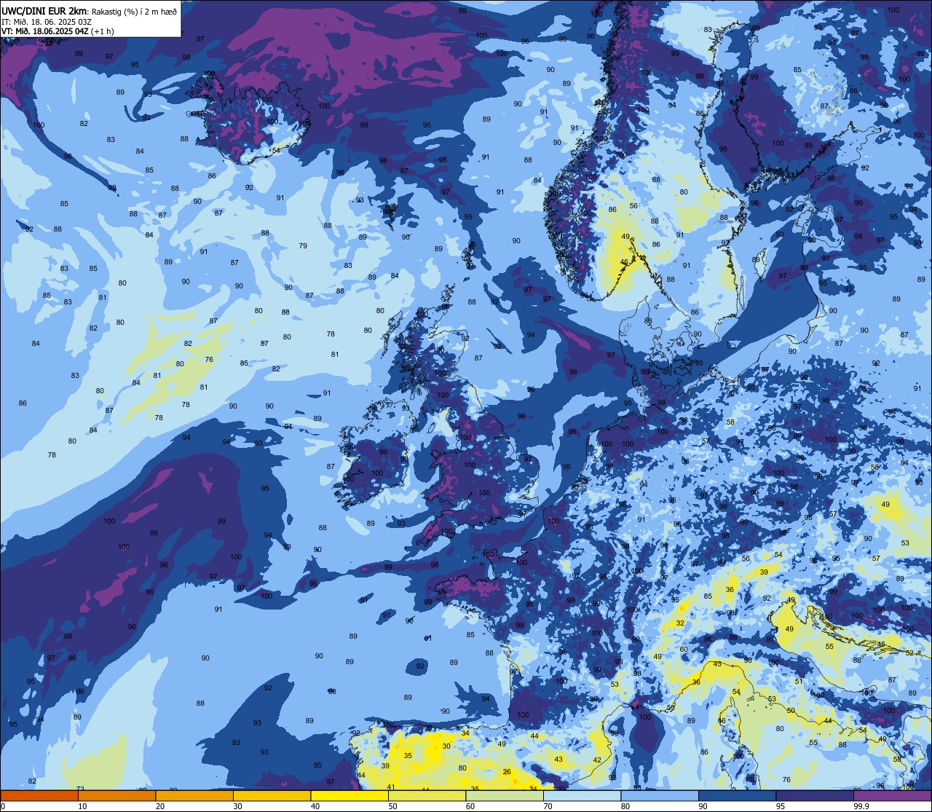Click the map value "42" near Mediterranean coast
The image size is (932, 812).
pyautogui.click(x=597, y=760)
